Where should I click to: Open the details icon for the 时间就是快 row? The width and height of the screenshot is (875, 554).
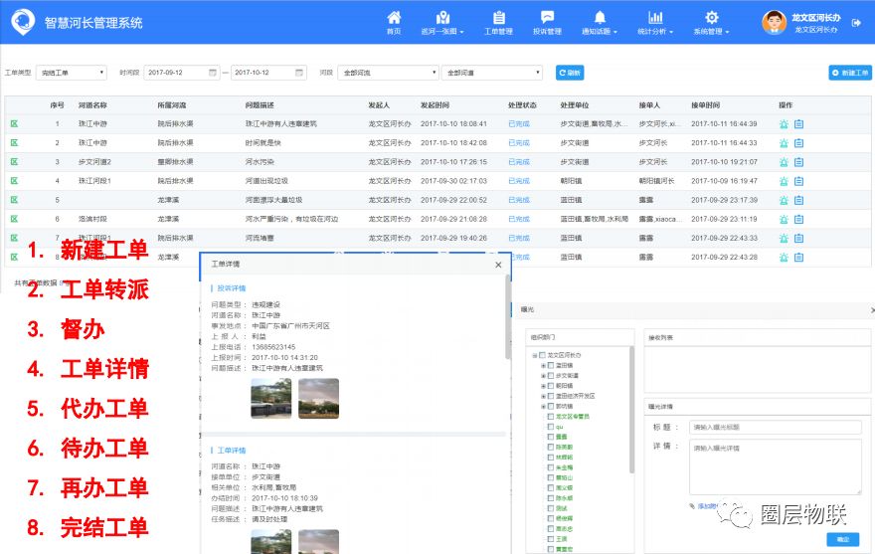click(799, 143)
